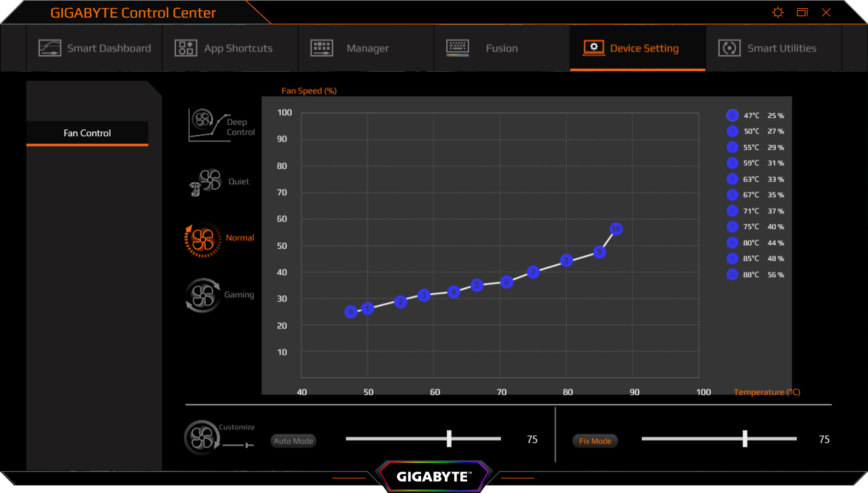The width and height of the screenshot is (868, 493).
Task: Select the Device Setting tab
Action: [x=638, y=48]
